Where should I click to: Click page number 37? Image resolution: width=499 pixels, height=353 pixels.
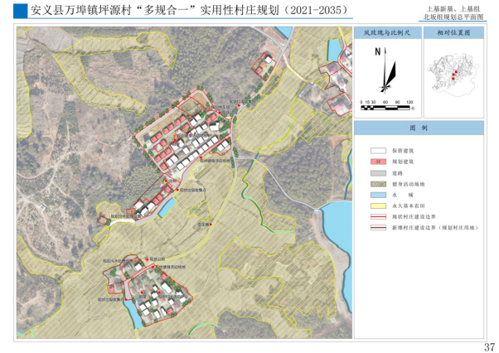(488, 346)
